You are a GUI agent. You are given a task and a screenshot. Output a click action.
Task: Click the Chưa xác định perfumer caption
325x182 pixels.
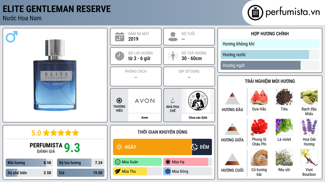[198, 118]
